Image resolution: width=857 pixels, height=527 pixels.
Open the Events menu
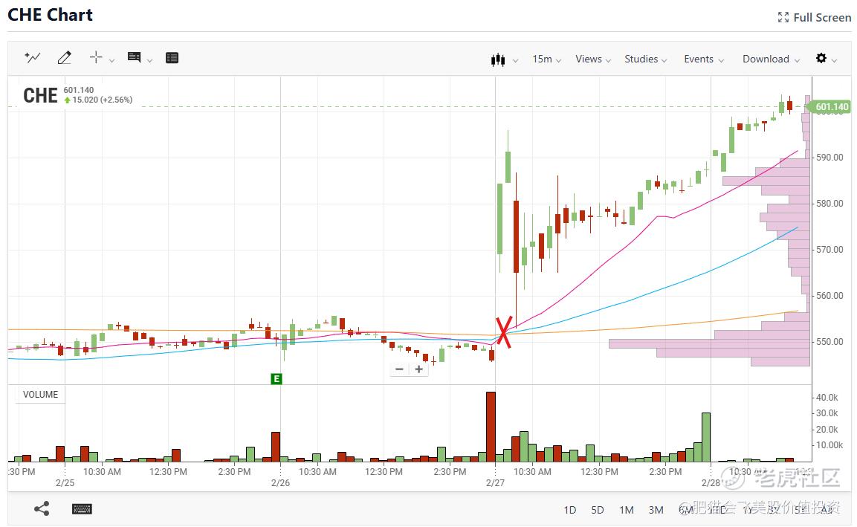704,59
